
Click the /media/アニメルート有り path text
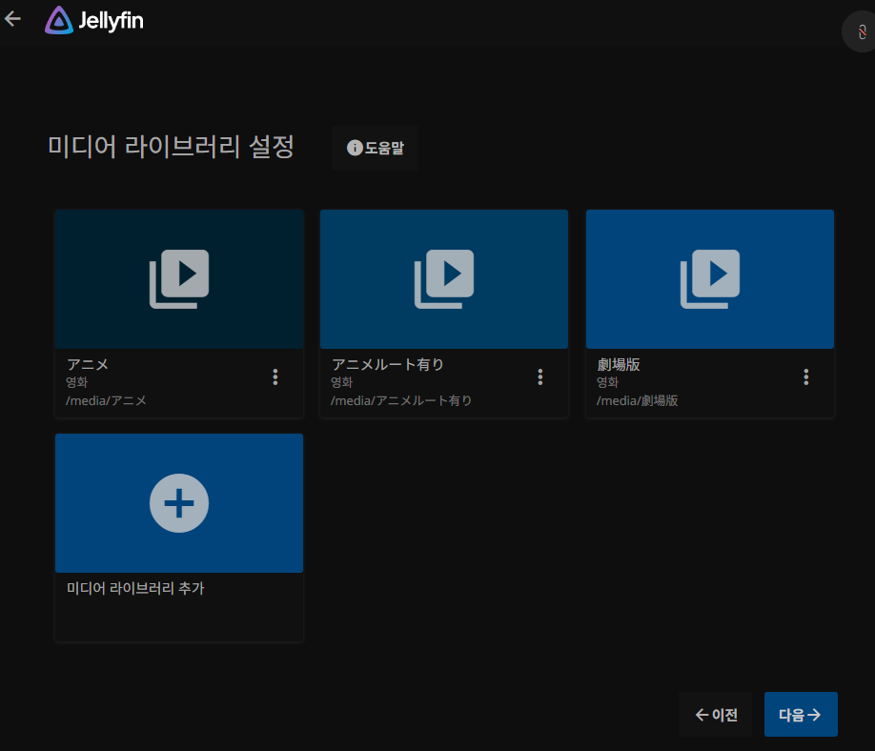(401, 400)
